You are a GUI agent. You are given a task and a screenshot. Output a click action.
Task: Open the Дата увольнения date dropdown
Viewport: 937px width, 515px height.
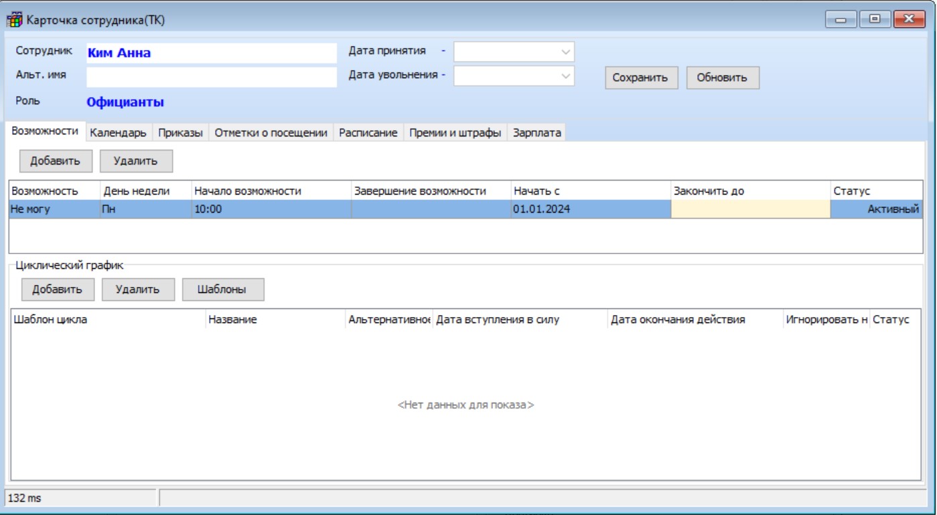click(565, 76)
